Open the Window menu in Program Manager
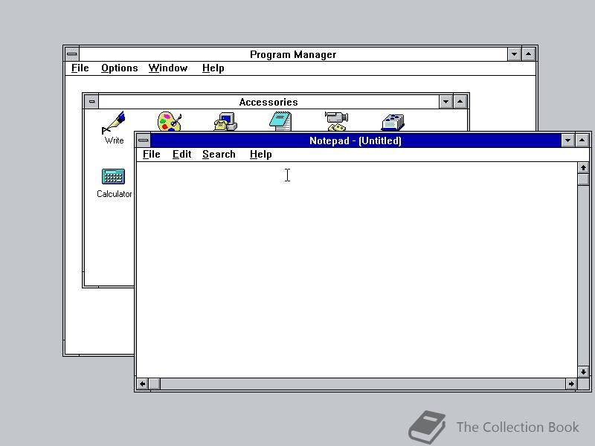This screenshot has height=446, width=595. point(167,68)
